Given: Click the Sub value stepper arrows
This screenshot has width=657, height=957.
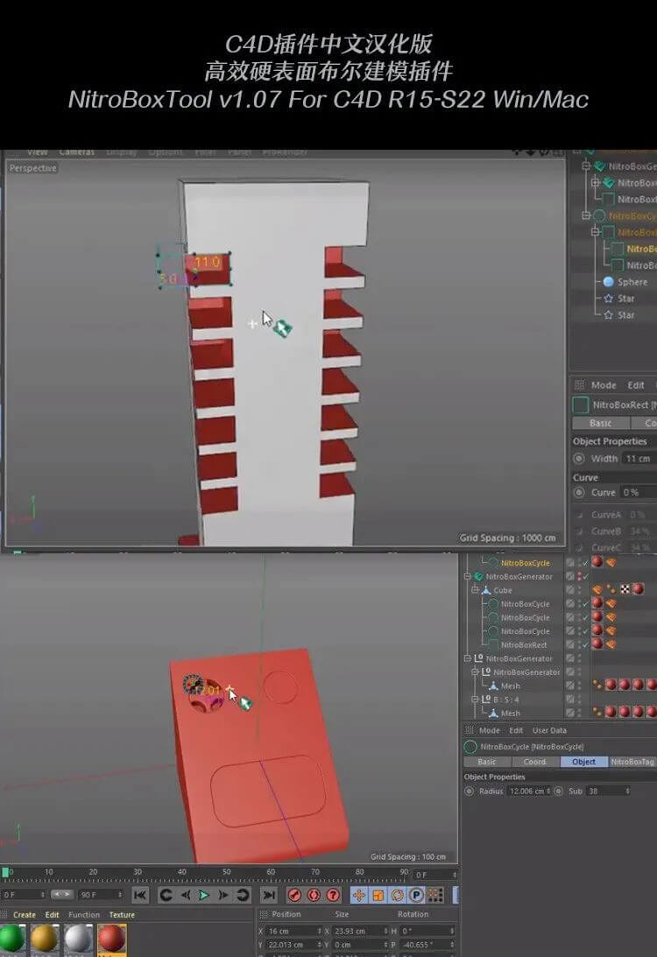Looking at the screenshot, I should 627,792.
